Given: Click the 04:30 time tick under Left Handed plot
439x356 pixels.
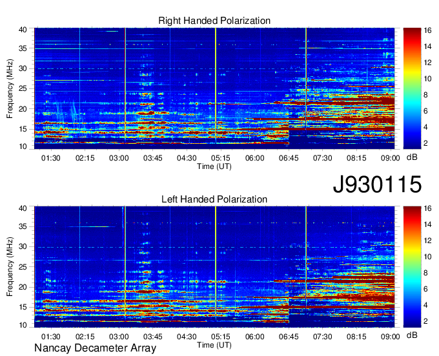Looking at the screenshot, I should coord(187,337).
